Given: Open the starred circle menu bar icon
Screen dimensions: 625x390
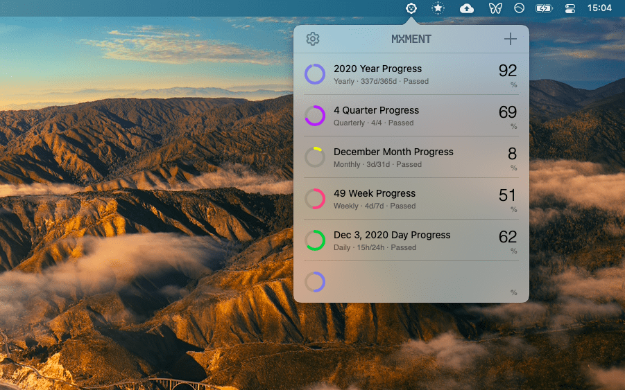Looking at the screenshot, I should pos(438,8).
